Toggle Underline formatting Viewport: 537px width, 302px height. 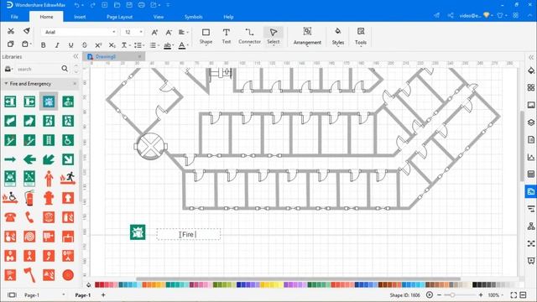pos(70,44)
